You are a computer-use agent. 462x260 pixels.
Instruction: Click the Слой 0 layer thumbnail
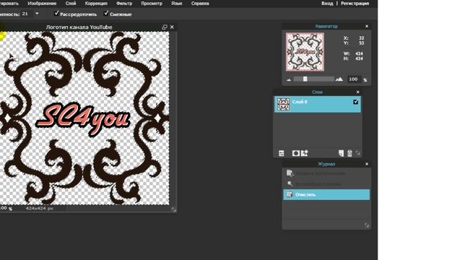(283, 104)
